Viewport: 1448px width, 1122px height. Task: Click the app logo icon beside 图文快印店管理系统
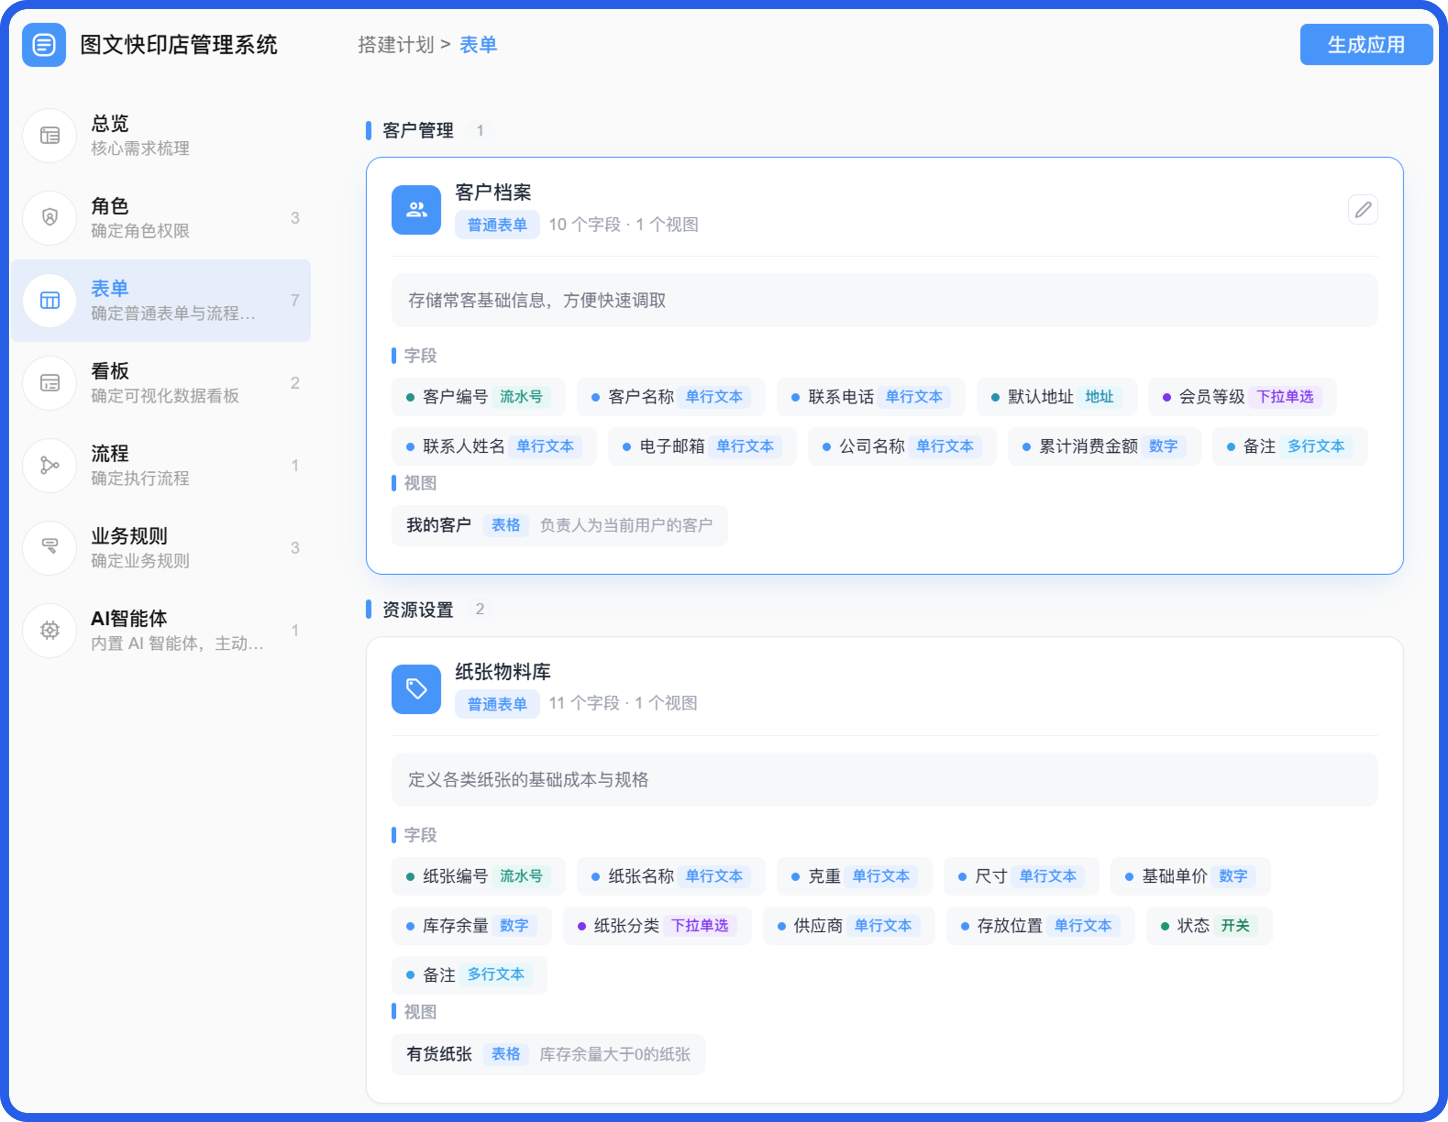point(44,45)
